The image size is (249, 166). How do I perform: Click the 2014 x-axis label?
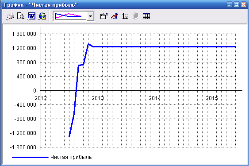[x=155, y=98]
